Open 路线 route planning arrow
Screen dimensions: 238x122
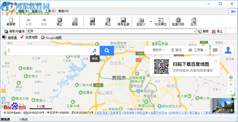coord(95,51)
